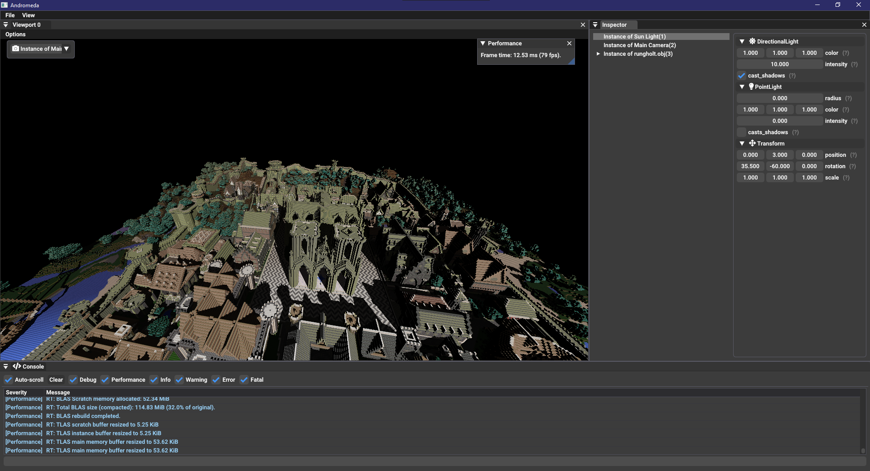The image size is (870, 471).
Task: Clear the console log
Action: pos(56,380)
